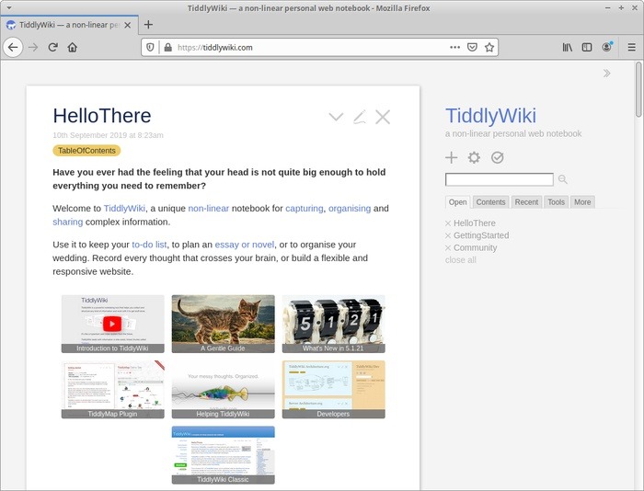Open Firefox hamburger menu
The image size is (644, 491).
632,48
